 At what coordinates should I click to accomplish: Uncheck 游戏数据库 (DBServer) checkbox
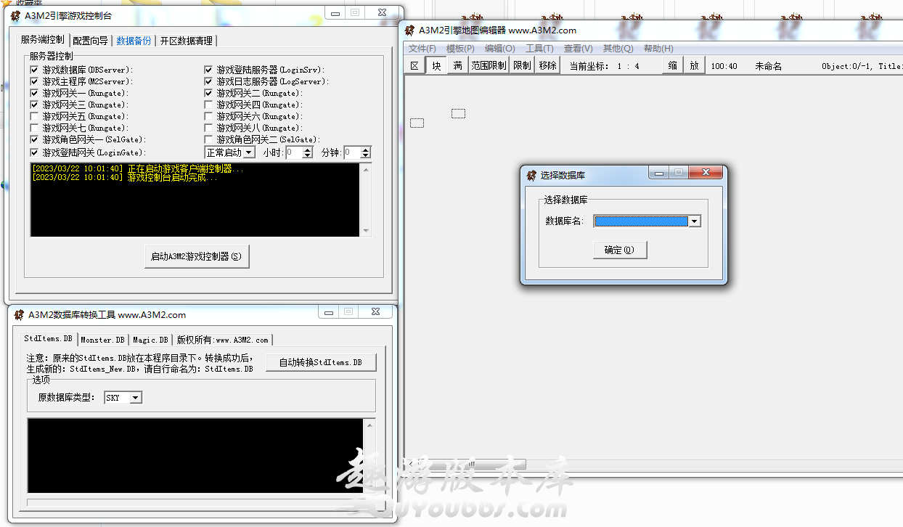point(34,70)
